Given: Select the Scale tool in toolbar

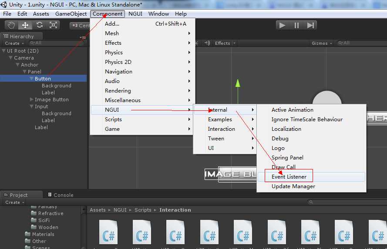Looking at the screenshot, I should 53,25.
